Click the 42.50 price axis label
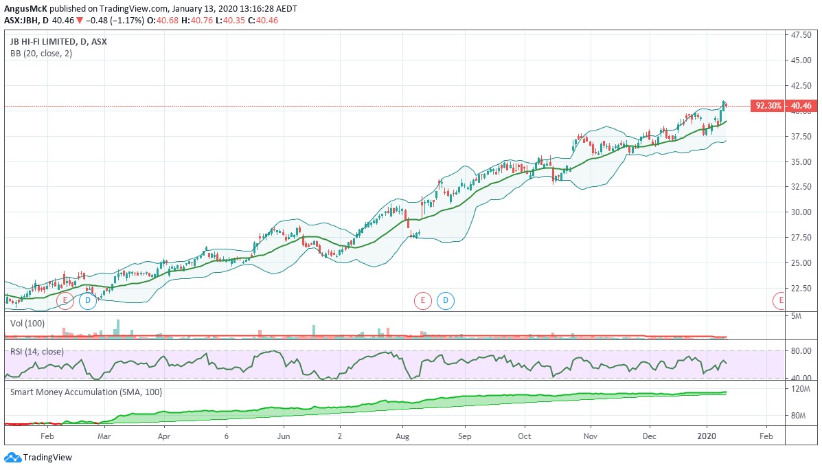The image size is (822, 470). [x=801, y=85]
